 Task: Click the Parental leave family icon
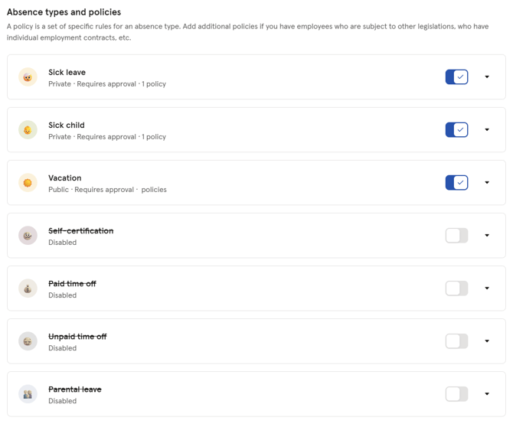28,394
